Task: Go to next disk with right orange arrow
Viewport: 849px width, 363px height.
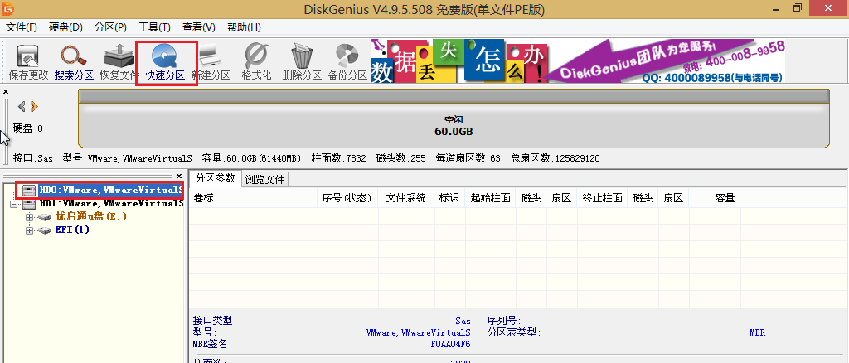Action: (34, 106)
